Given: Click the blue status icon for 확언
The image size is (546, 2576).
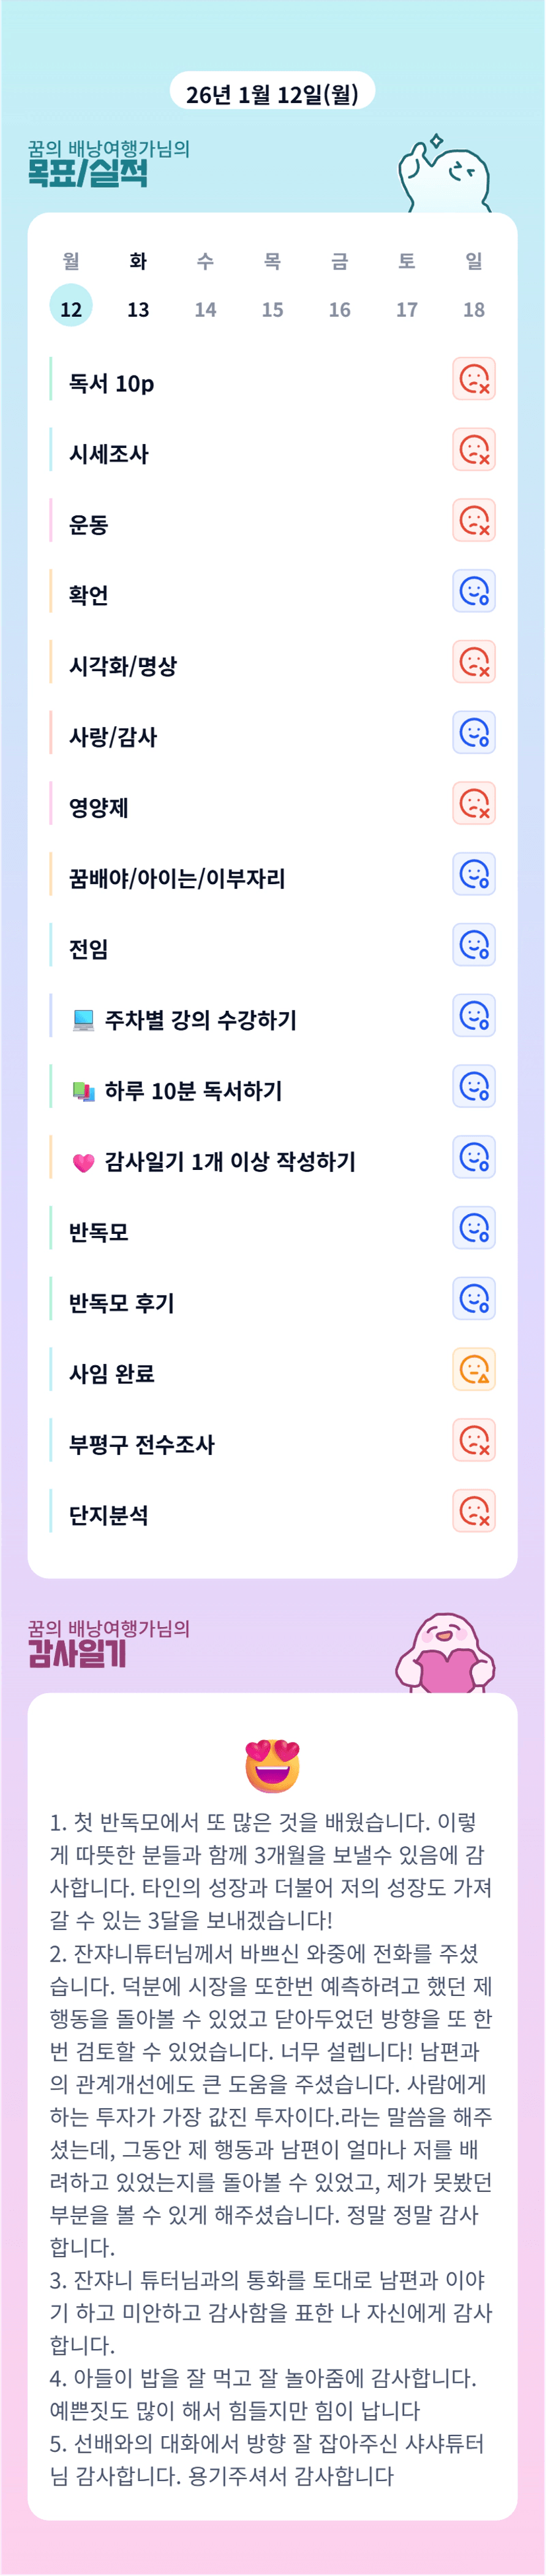Looking at the screenshot, I should click(473, 592).
